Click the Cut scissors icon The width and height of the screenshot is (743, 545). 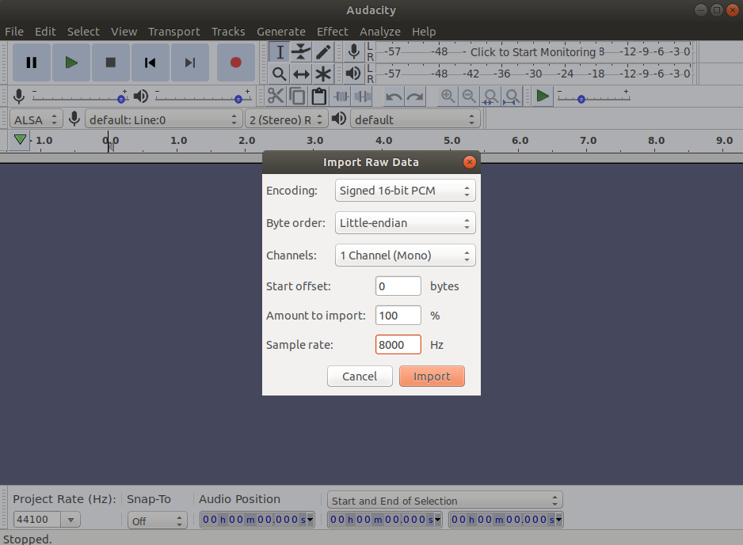tap(276, 97)
